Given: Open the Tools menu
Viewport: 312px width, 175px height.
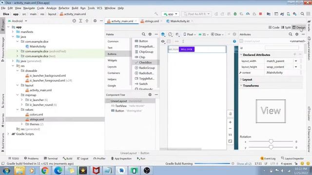Looking at the screenshot, I should (91, 8).
